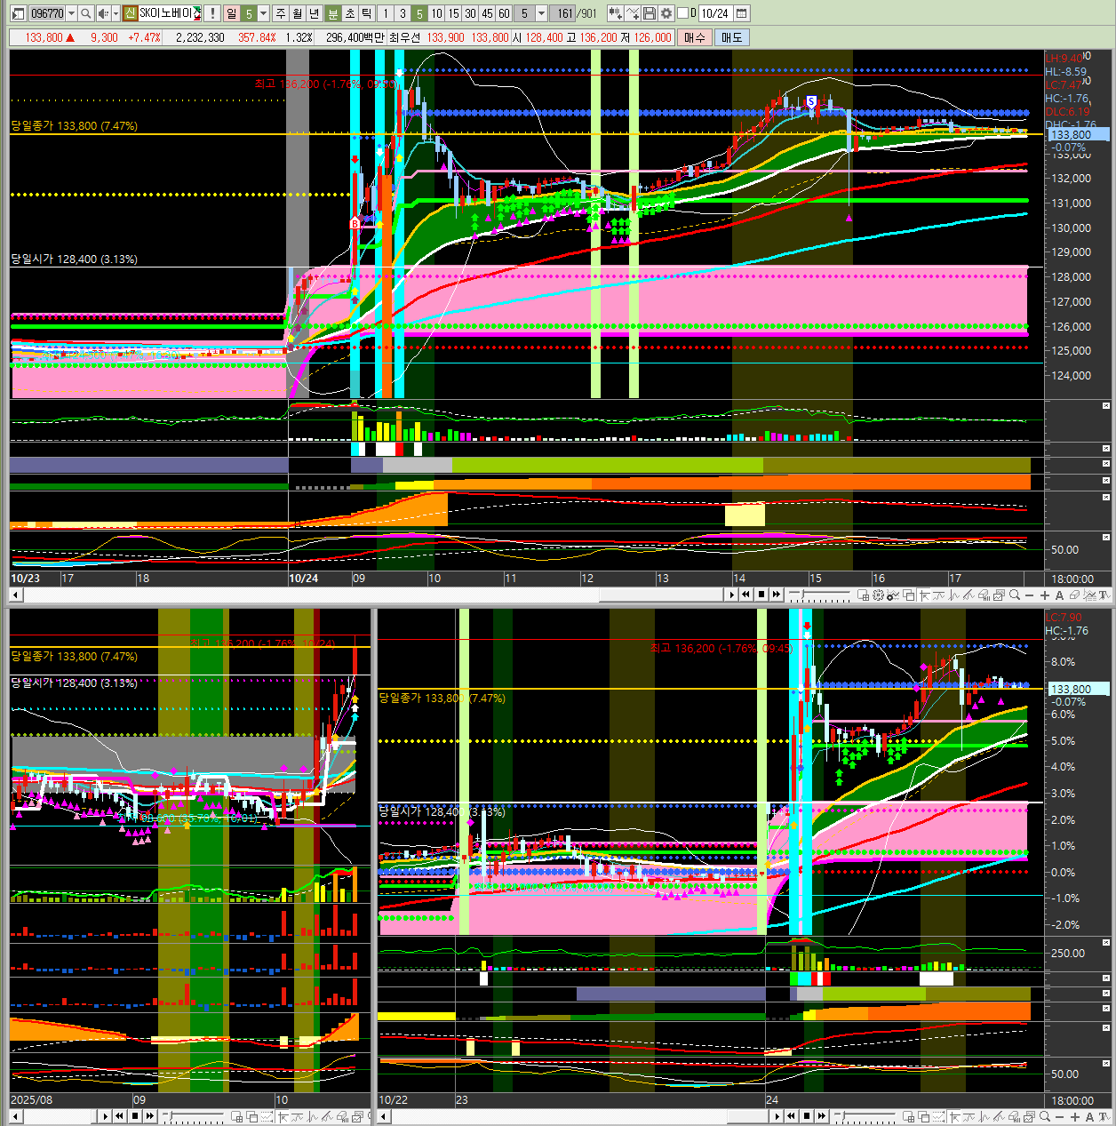
Task: Save chart with the floppy disk icon
Action: click(650, 13)
